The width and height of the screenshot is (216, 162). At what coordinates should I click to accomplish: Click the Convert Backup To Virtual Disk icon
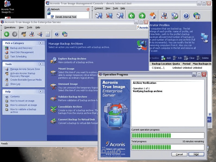coord(53,121)
